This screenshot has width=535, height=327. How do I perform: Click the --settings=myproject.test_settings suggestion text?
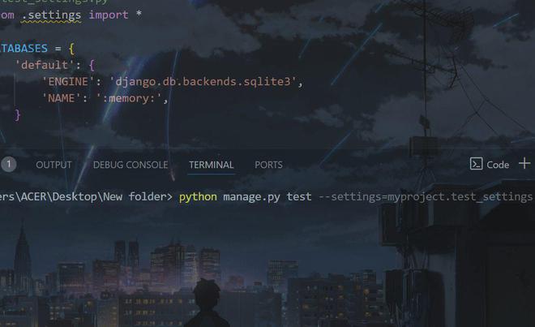425,197
